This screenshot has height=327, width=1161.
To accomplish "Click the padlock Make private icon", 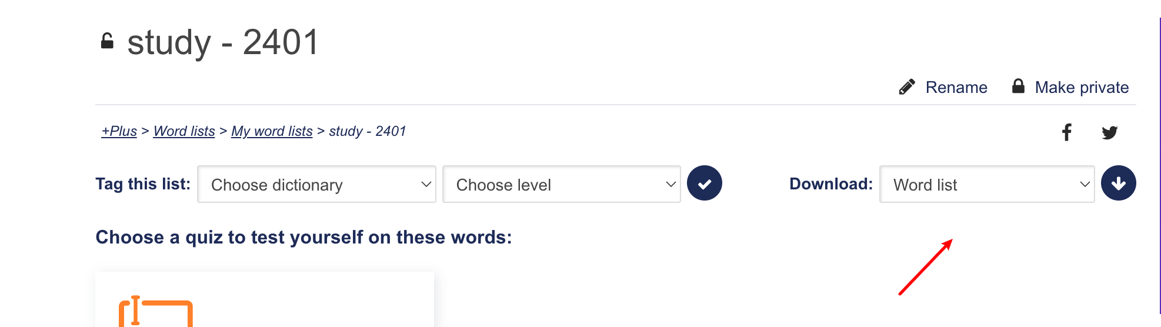I will [1018, 86].
